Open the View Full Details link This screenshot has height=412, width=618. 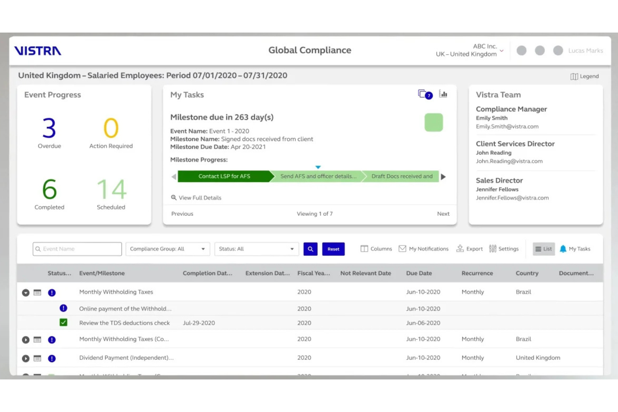point(200,198)
